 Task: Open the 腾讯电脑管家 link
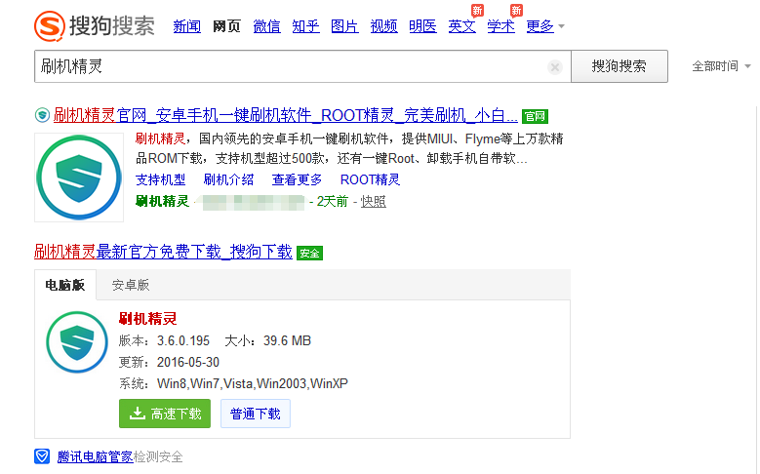pyautogui.click(x=95, y=456)
